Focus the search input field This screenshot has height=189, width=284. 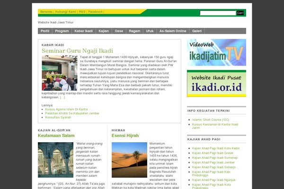[218, 13]
